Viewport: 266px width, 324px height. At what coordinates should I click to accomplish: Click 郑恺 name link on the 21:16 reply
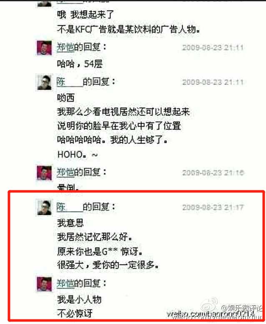click(x=65, y=172)
